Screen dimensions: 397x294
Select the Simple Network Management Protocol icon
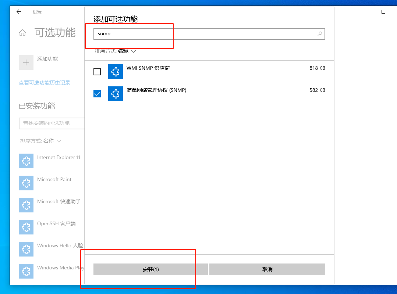116,94
